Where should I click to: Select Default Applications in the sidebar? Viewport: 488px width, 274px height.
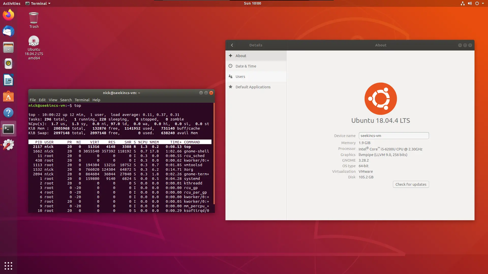[x=253, y=87]
